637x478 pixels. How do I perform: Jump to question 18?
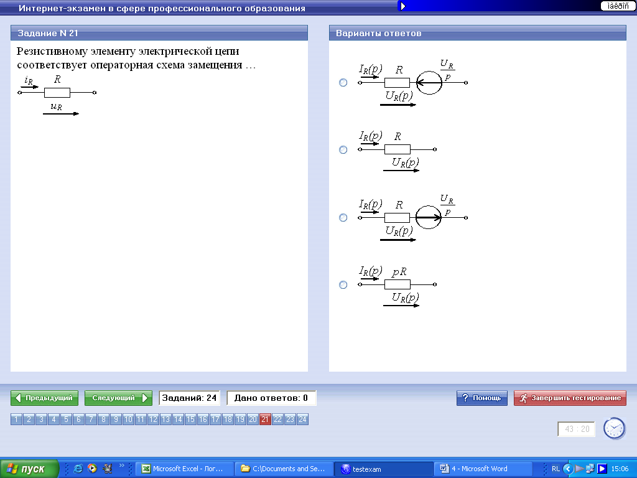coord(228,419)
